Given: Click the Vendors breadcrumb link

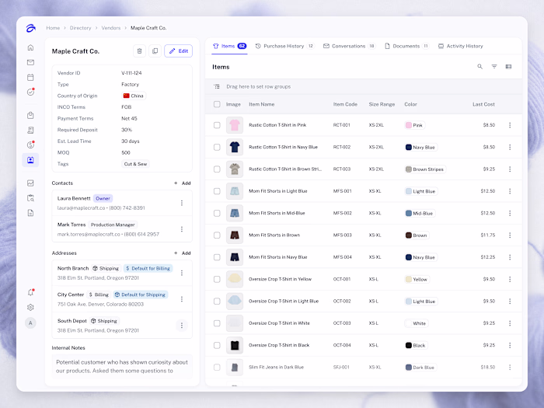Looking at the screenshot, I should [111, 28].
